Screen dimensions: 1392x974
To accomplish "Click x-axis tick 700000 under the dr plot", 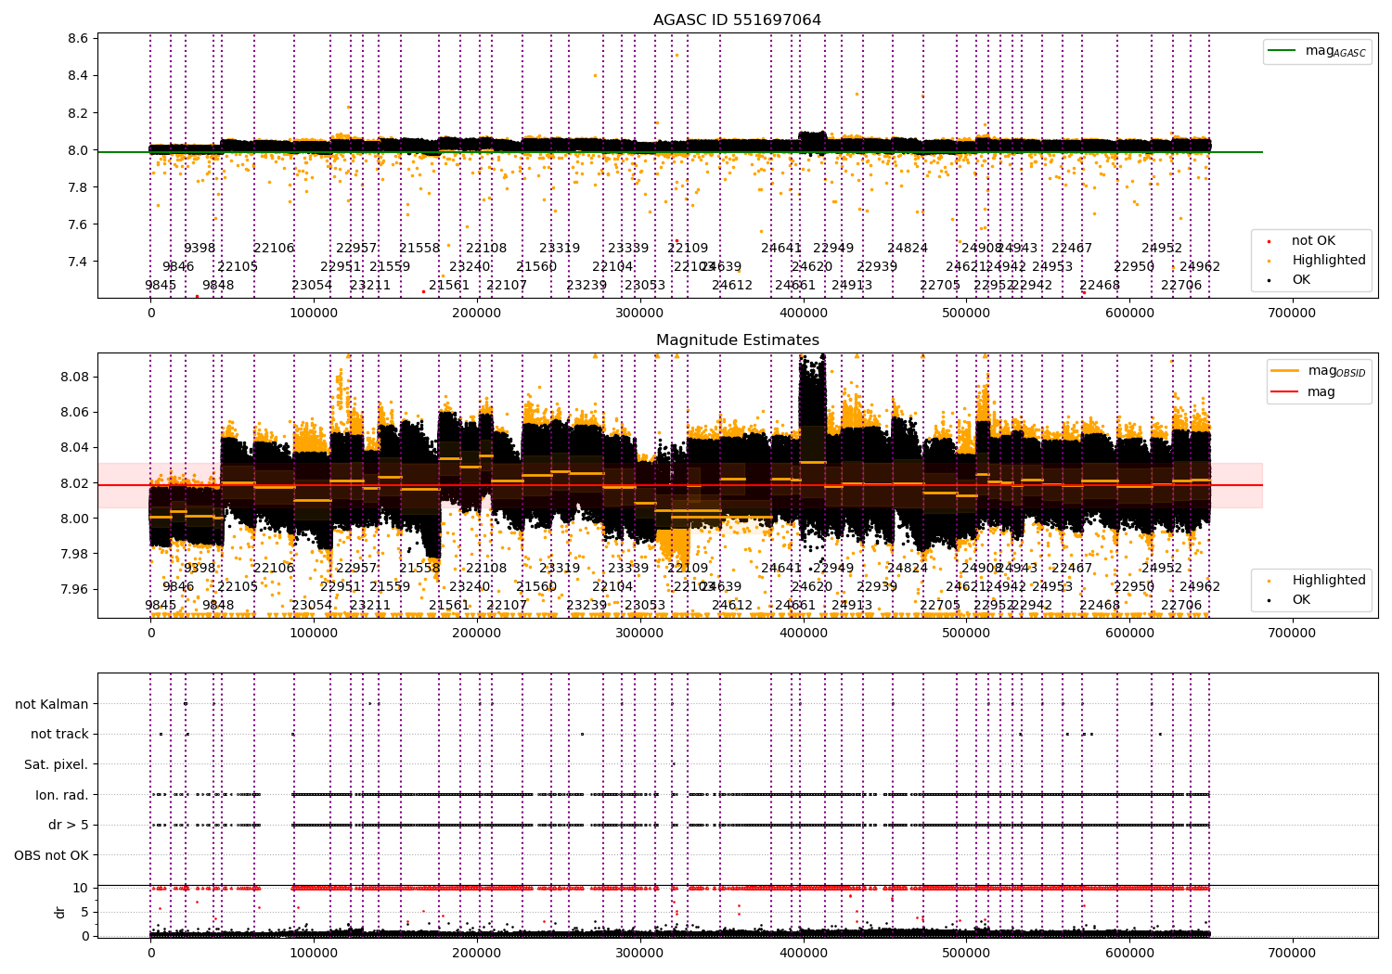I will click(x=1292, y=953).
